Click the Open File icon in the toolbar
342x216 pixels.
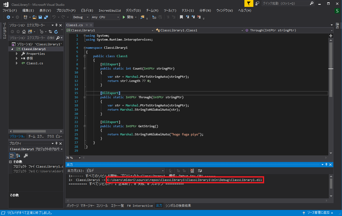34,17
